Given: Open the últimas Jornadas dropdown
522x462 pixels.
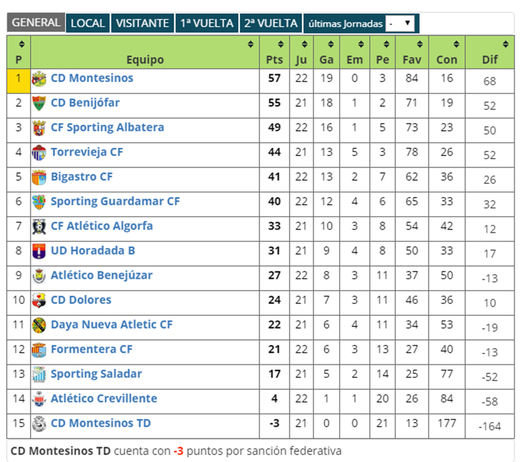Looking at the screenshot, I should pos(400,23).
